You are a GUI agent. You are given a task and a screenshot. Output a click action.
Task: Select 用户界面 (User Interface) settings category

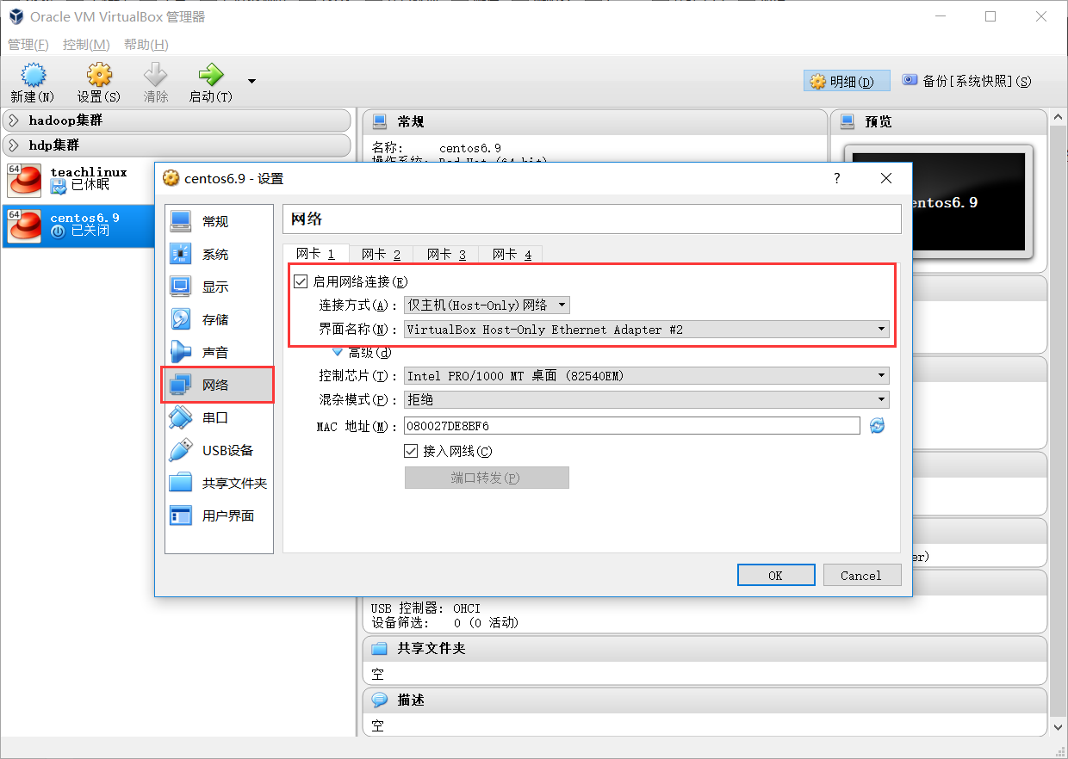pos(219,515)
